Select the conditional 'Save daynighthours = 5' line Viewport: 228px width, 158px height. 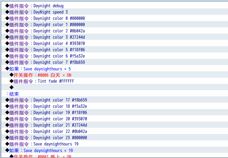tap(115, 68)
